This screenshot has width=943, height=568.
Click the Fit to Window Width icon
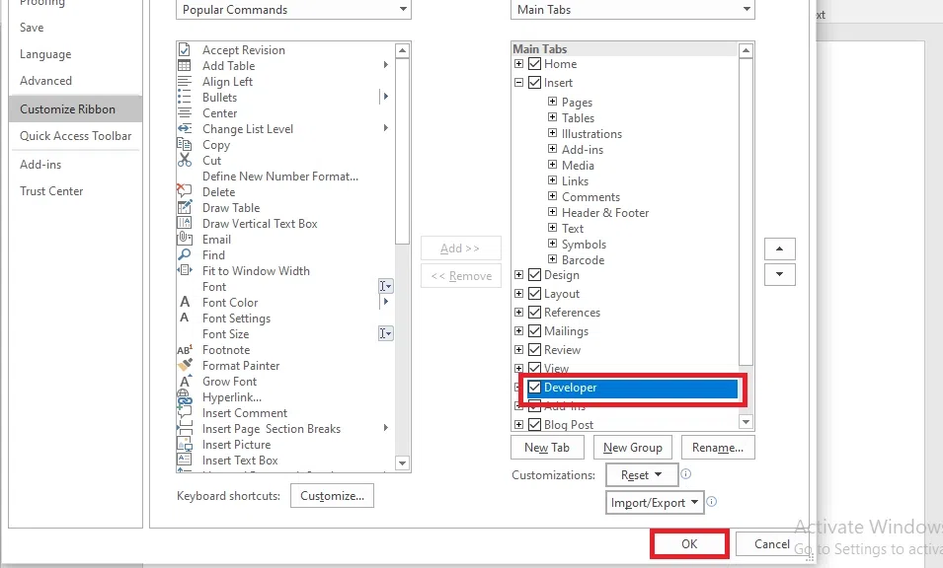[x=184, y=270]
